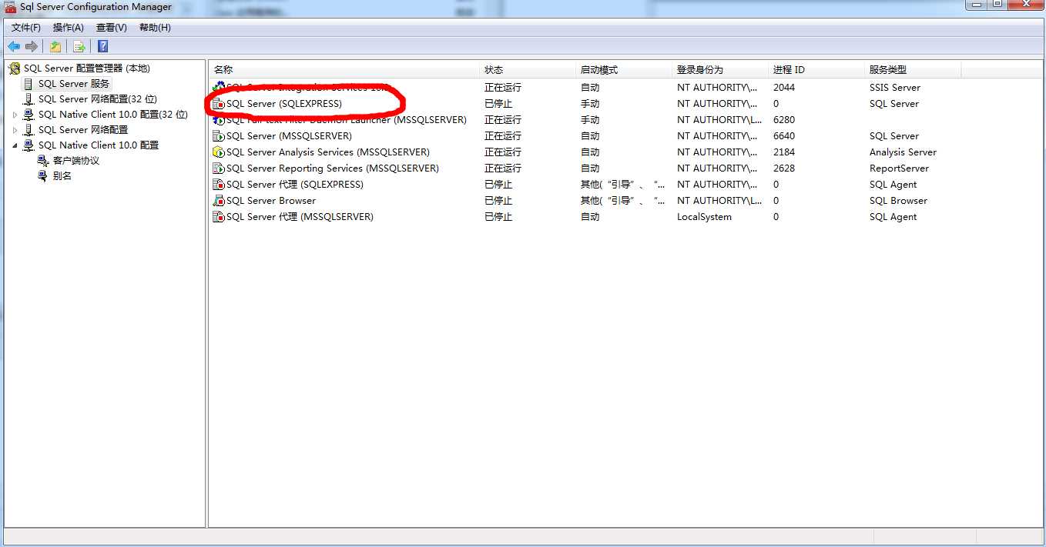Image resolution: width=1046 pixels, height=547 pixels.
Task: Select SQL Server 服务 in the tree
Action: [x=74, y=84]
